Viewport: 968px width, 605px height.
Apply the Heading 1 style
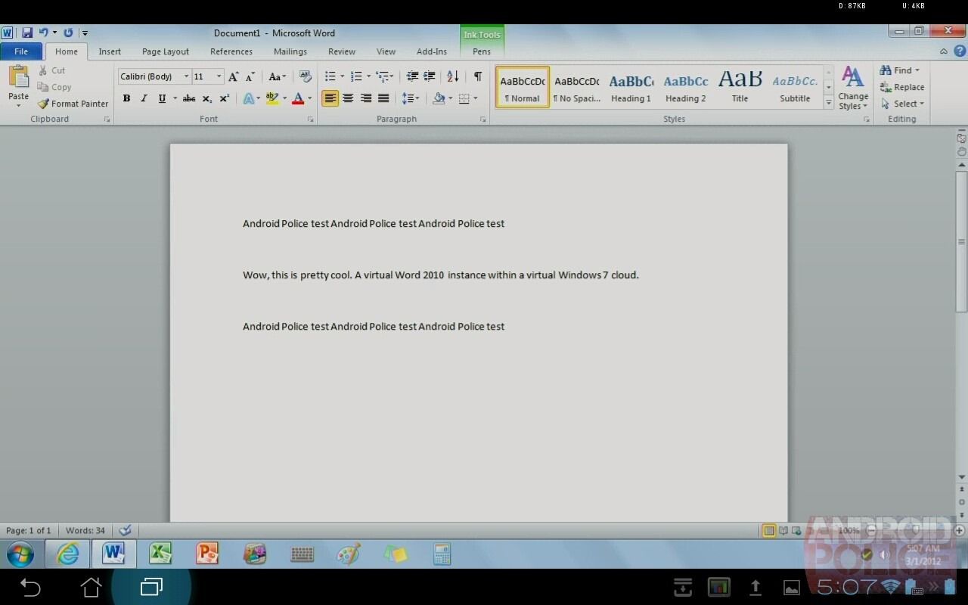(630, 85)
